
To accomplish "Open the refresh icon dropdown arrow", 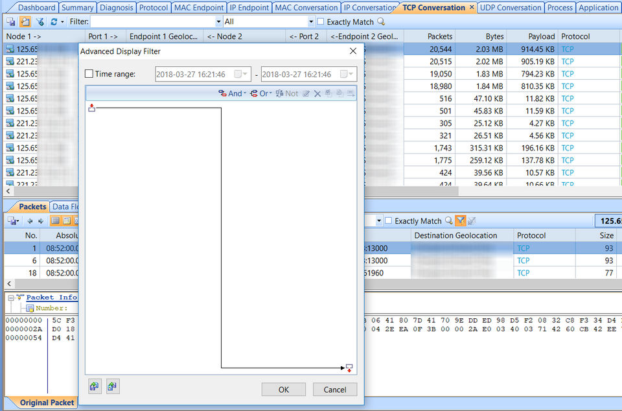I will [x=62, y=22].
